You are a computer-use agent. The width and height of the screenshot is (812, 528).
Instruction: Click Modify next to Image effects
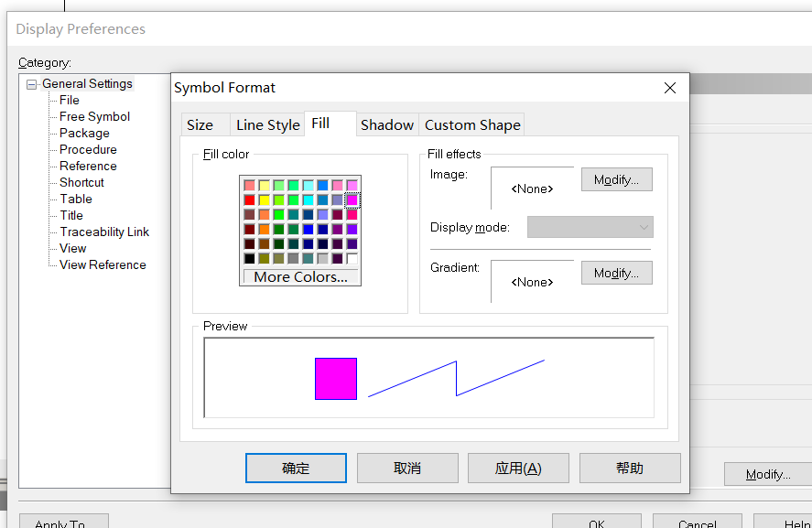click(616, 178)
